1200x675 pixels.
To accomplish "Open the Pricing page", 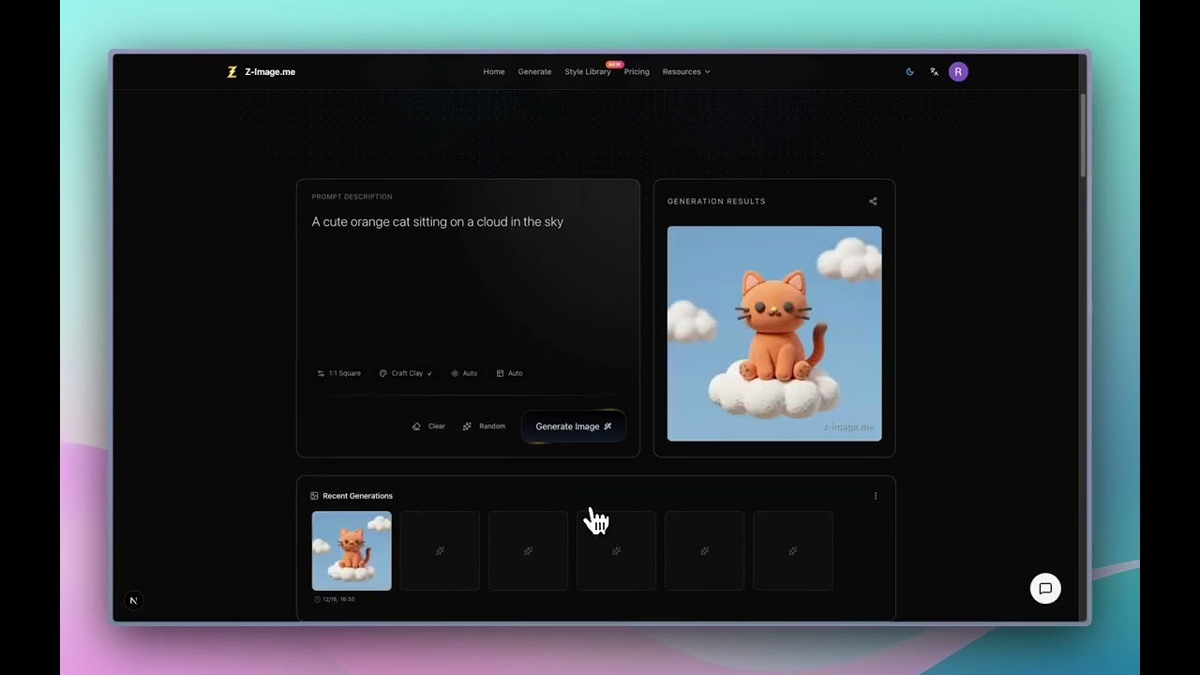I will (637, 72).
